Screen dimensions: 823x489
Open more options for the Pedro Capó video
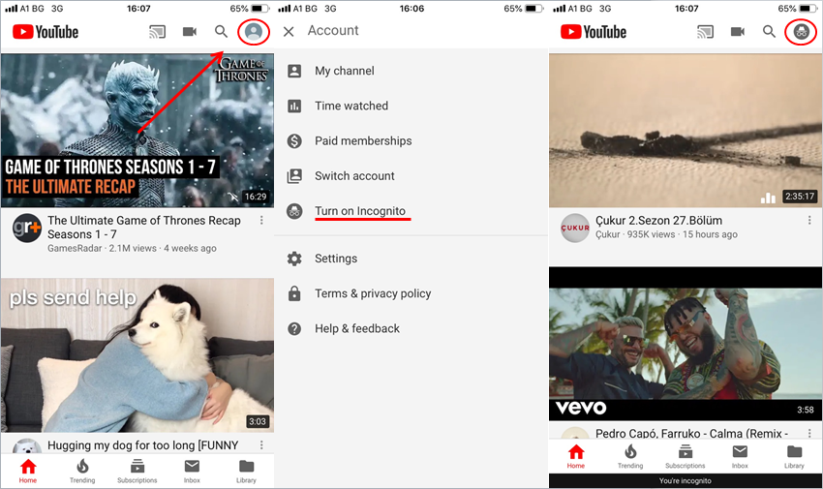pyautogui.click(x=809, y=434)
